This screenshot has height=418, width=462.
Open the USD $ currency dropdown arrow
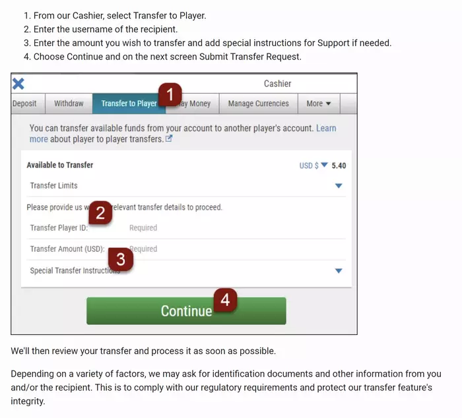coord(324,165)
